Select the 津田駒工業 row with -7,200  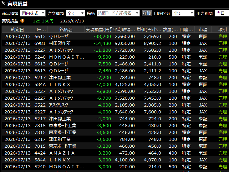(115, 78)
